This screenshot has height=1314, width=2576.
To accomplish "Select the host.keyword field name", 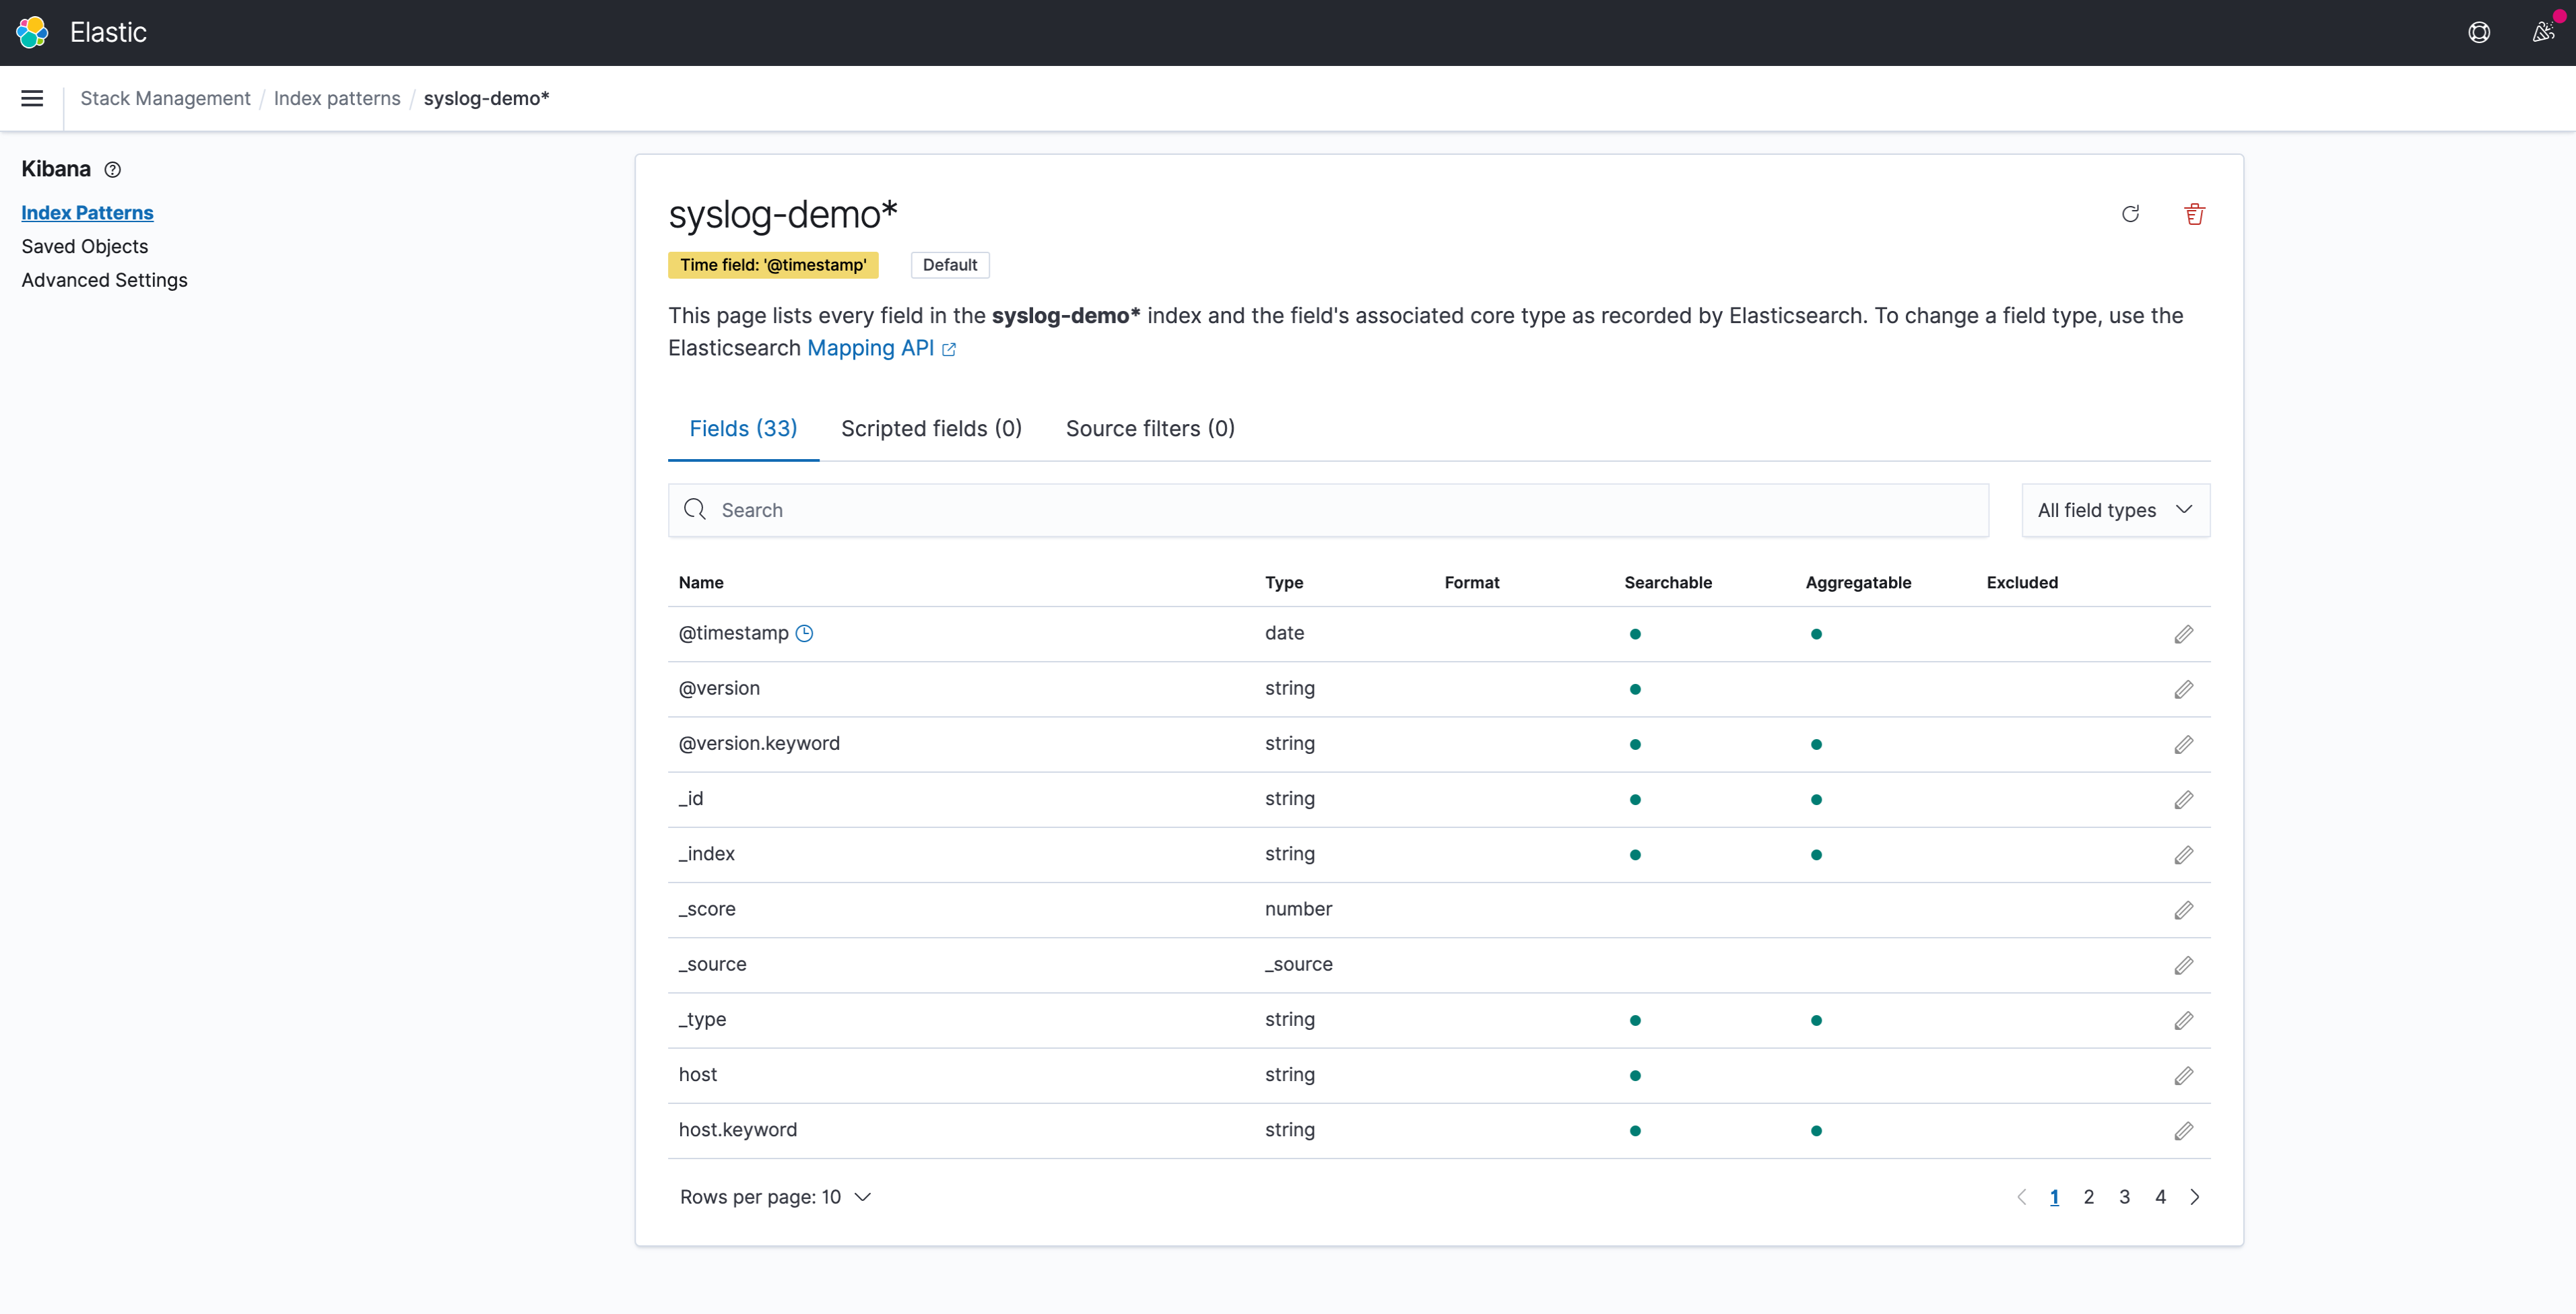I will coord(738,1130).
